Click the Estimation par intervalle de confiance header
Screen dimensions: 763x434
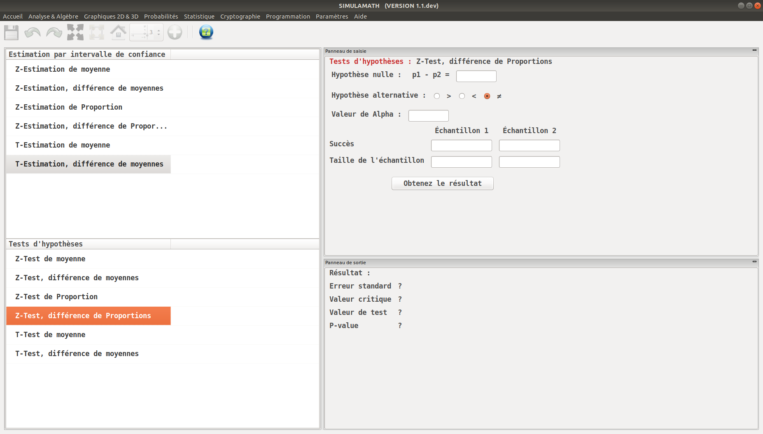coord(89,54)
